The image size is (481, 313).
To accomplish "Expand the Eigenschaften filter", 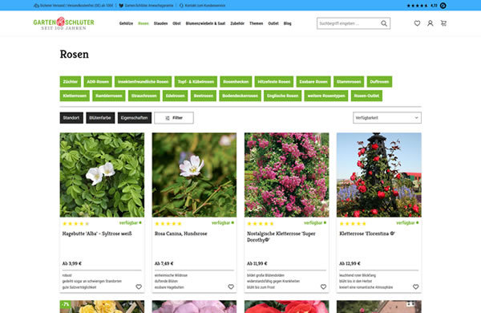I will coord(135,118).
